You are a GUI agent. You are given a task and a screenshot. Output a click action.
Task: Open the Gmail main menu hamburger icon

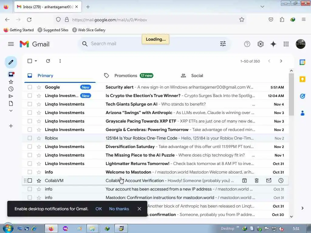pyautogui.click(x=11, y=44)
